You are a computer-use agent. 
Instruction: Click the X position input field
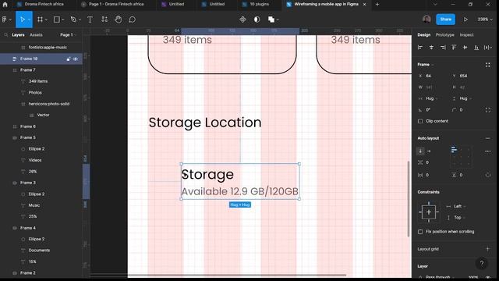433,76
